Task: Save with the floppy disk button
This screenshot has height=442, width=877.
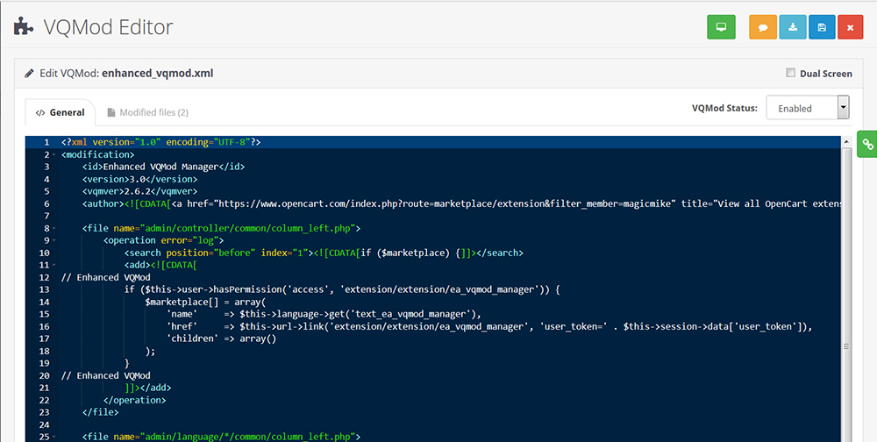Action: click(x=822, y=27)
